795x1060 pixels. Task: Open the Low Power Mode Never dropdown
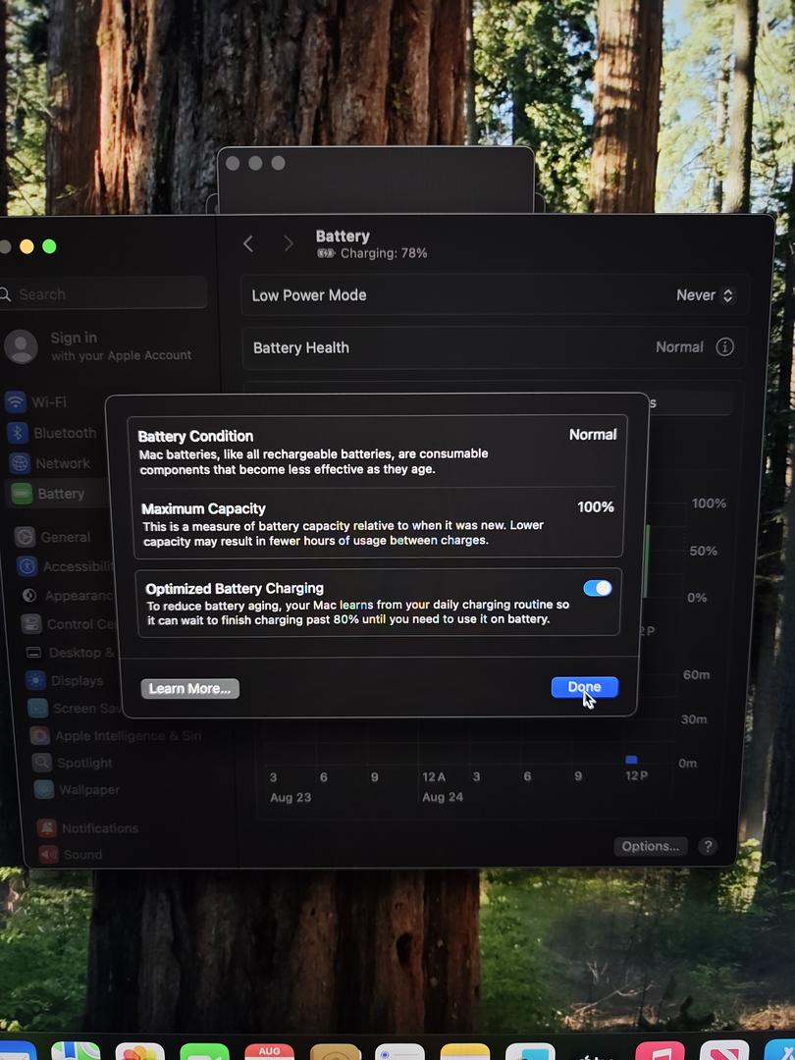click(x=705, y=295)
